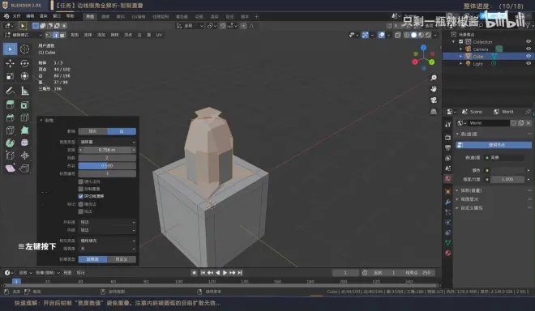Select the Move tool in toolbar

[10, 63]
